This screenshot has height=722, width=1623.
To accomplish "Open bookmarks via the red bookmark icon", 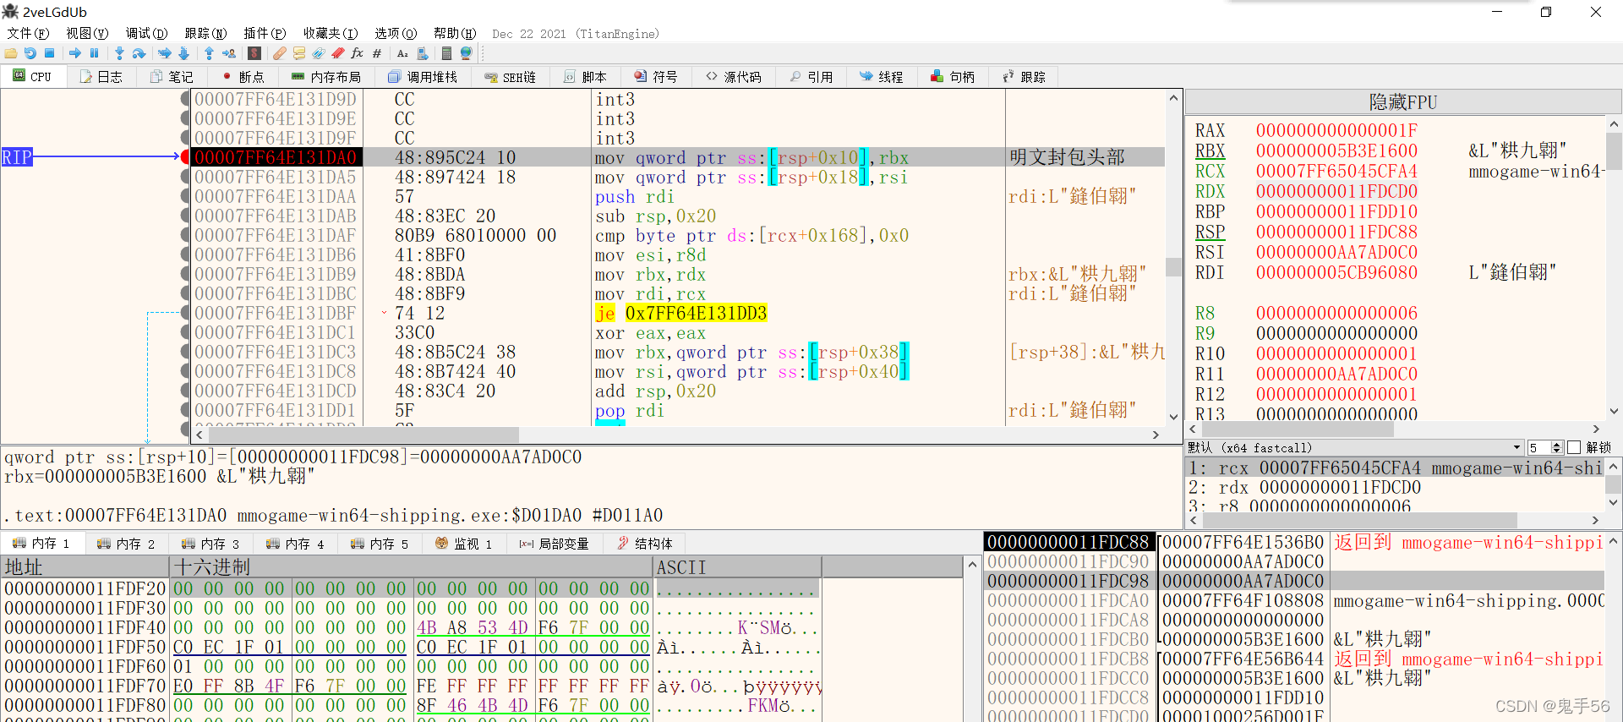I will (x=338, y=53).
